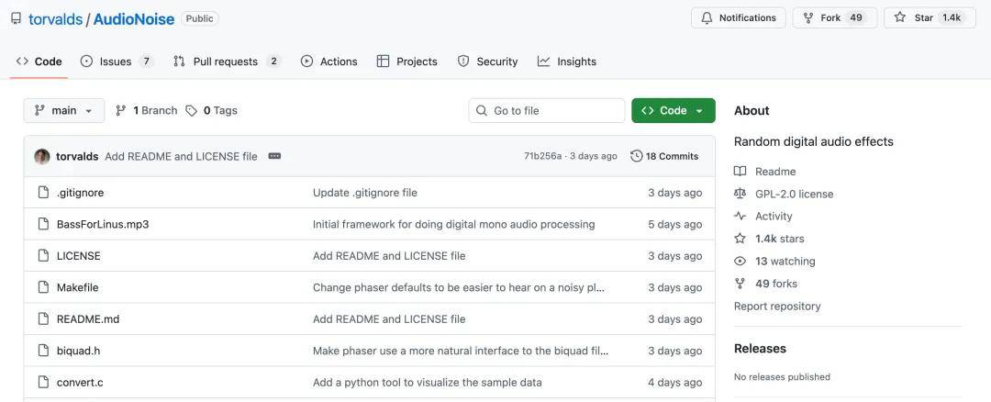Click the Public visibility badge
This screenshot has width=991, height=402.
[x=200, y=18]
